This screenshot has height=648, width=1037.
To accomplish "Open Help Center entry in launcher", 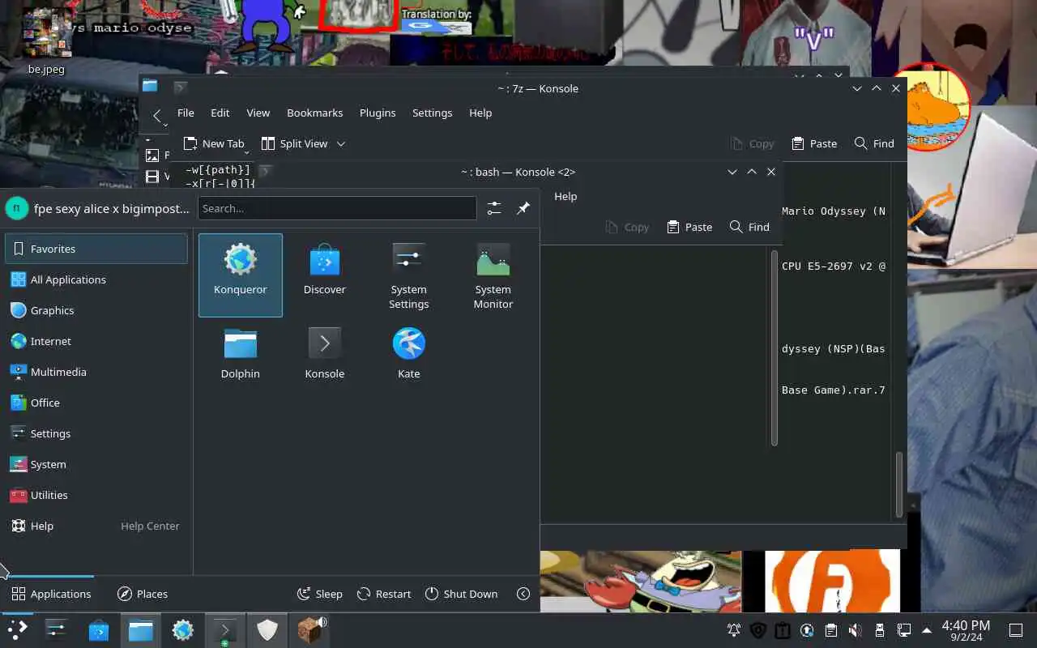I will pos(96,526).
